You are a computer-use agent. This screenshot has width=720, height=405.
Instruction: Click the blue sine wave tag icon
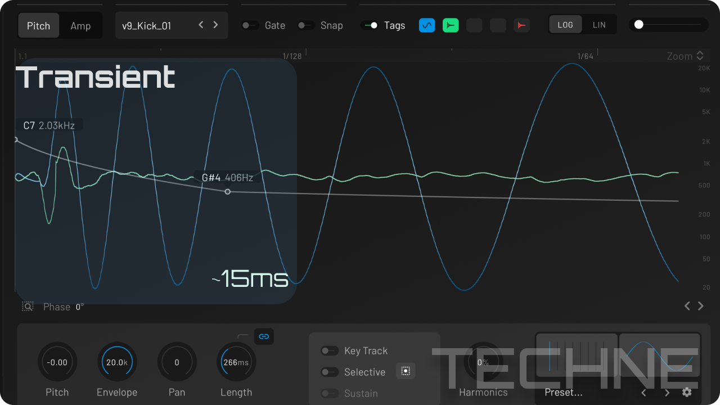point(427,25)
